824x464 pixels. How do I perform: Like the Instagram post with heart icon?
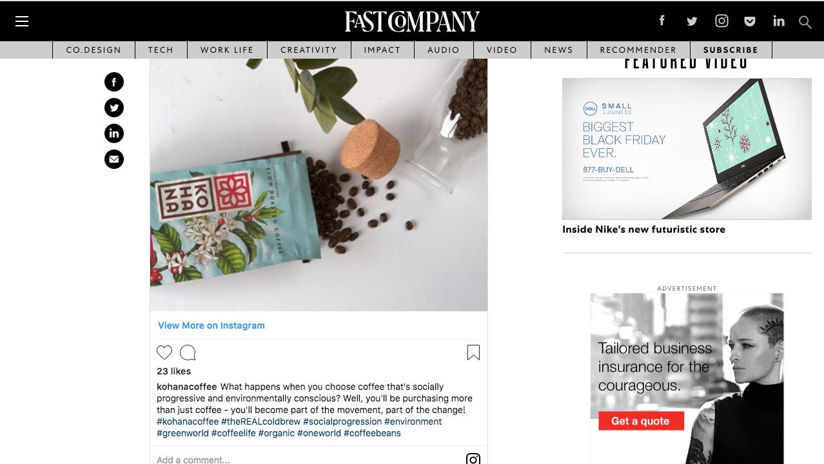click(164, 353)
